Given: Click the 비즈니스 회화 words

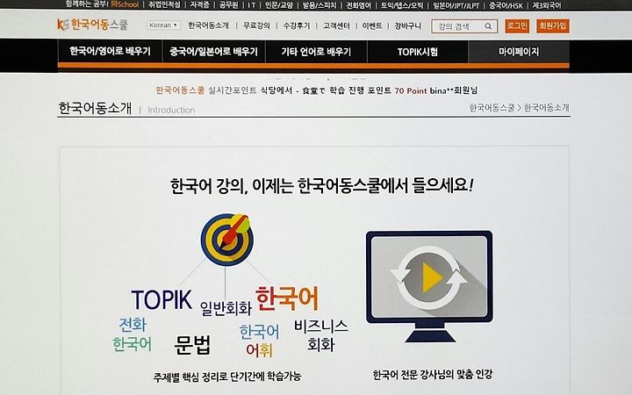Looking at the screenshot, I should 321,335.
